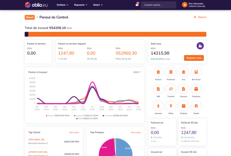This screenshot has height=156, width=231.
Task: Click the NIR shortcut icon
Action: [x=158, y=89]
